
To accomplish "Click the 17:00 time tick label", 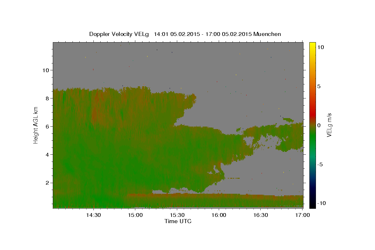I will tap(302, 215).
